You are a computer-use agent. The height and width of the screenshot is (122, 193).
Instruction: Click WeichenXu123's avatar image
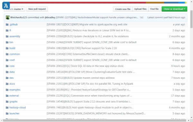[x=8, y=18]
